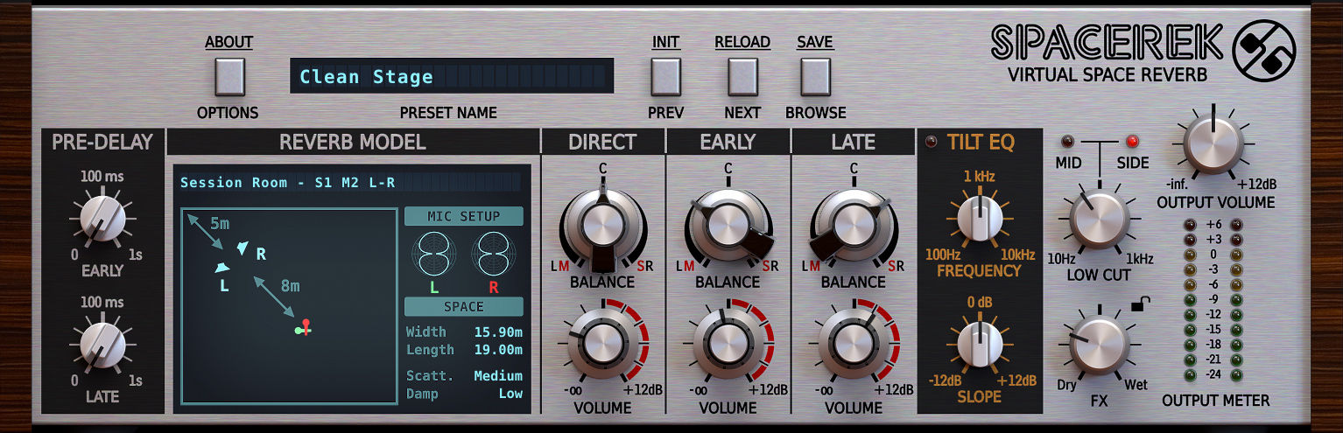Click the right microphone polar pattern icon
This screenshot has height=433, width=1343.
pyautogui.click(x=492, y=255)
